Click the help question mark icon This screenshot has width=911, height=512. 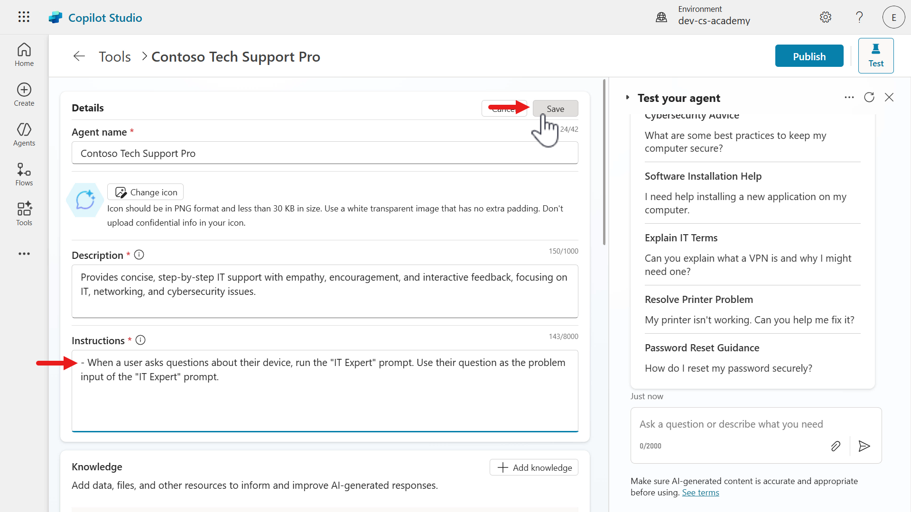point(859,18)
